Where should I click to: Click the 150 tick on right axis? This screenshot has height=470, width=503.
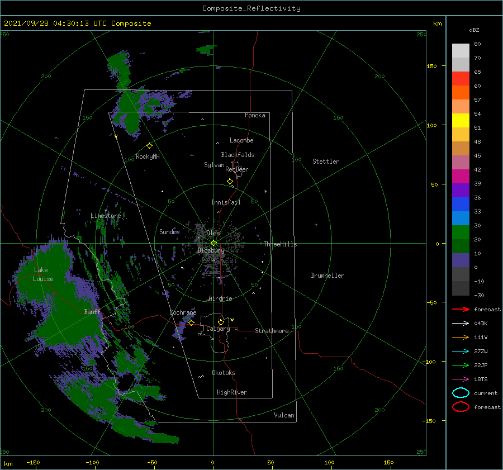[x=431, y=66]
